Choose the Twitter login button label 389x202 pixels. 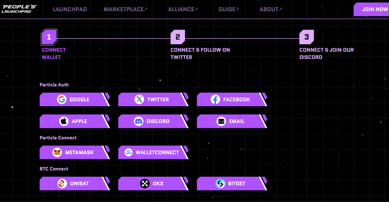tap(158, 100)
